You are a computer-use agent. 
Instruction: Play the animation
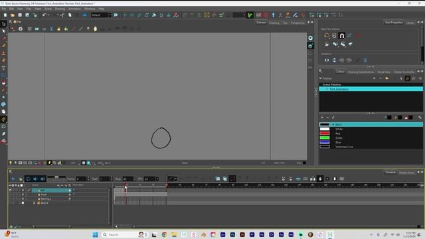pyautogui.click(x=13, y=179)
